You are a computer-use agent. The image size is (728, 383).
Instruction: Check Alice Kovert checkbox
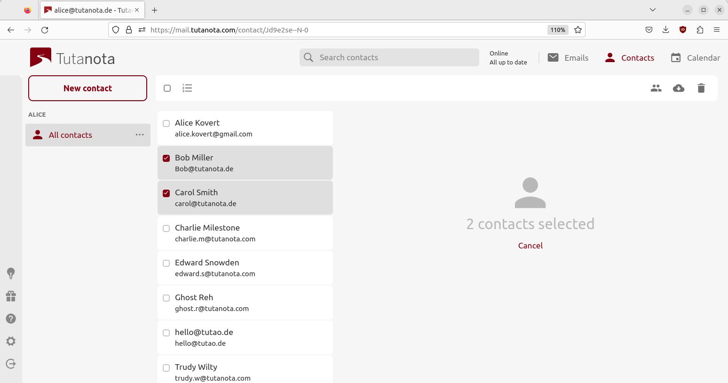tap(166, 123)
